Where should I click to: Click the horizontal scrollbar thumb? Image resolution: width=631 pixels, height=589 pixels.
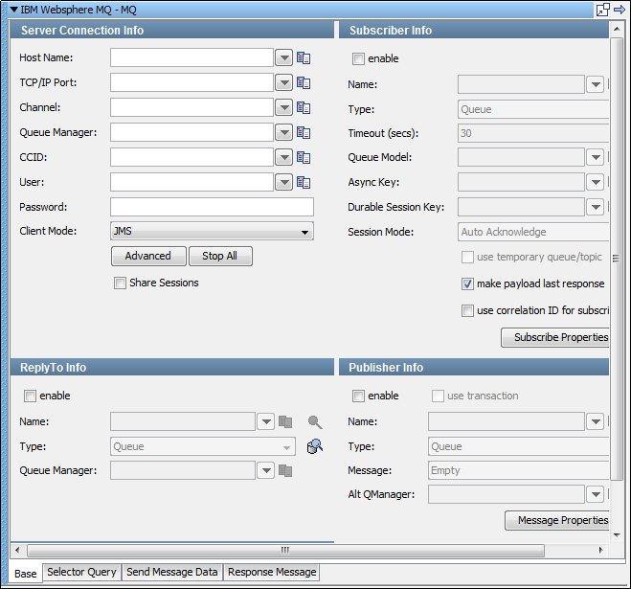pos(285,551)
